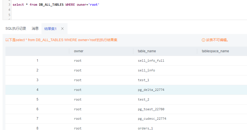Click the test_1 table name cell

tap(144, 80)
